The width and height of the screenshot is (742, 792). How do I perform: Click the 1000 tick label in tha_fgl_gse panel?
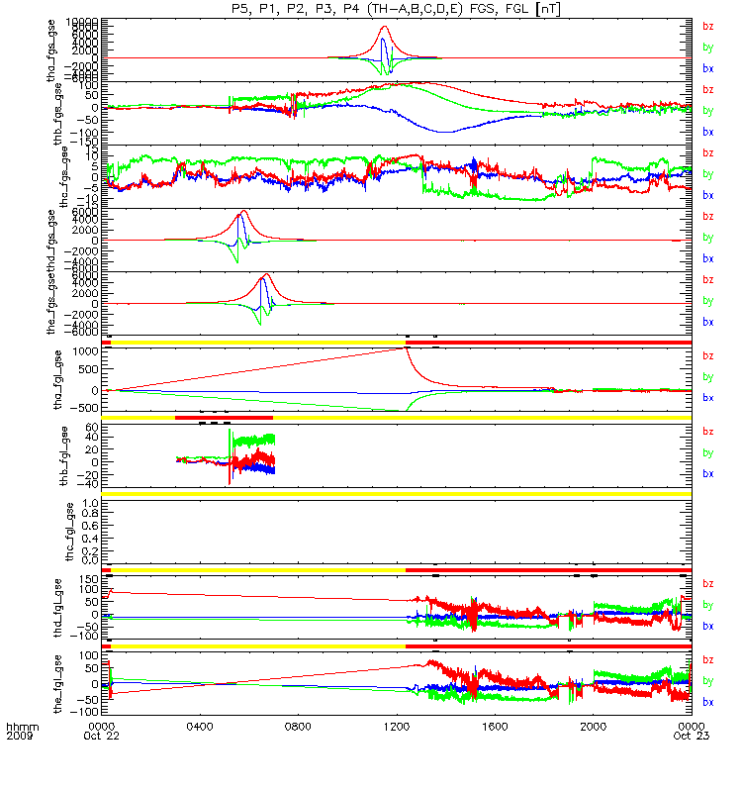[86, 351]
